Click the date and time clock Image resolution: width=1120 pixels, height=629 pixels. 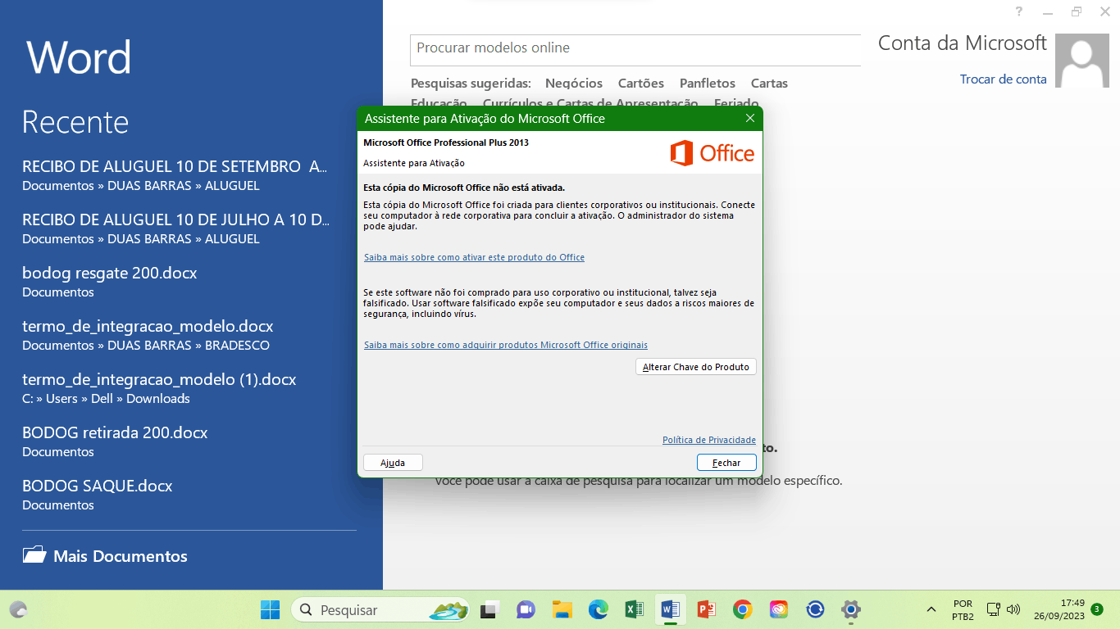point(1059,609)
